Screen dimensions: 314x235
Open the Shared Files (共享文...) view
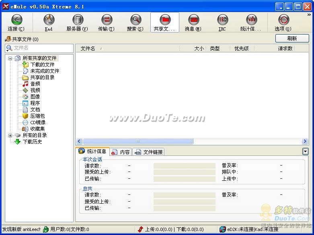[x=164, y=22]
